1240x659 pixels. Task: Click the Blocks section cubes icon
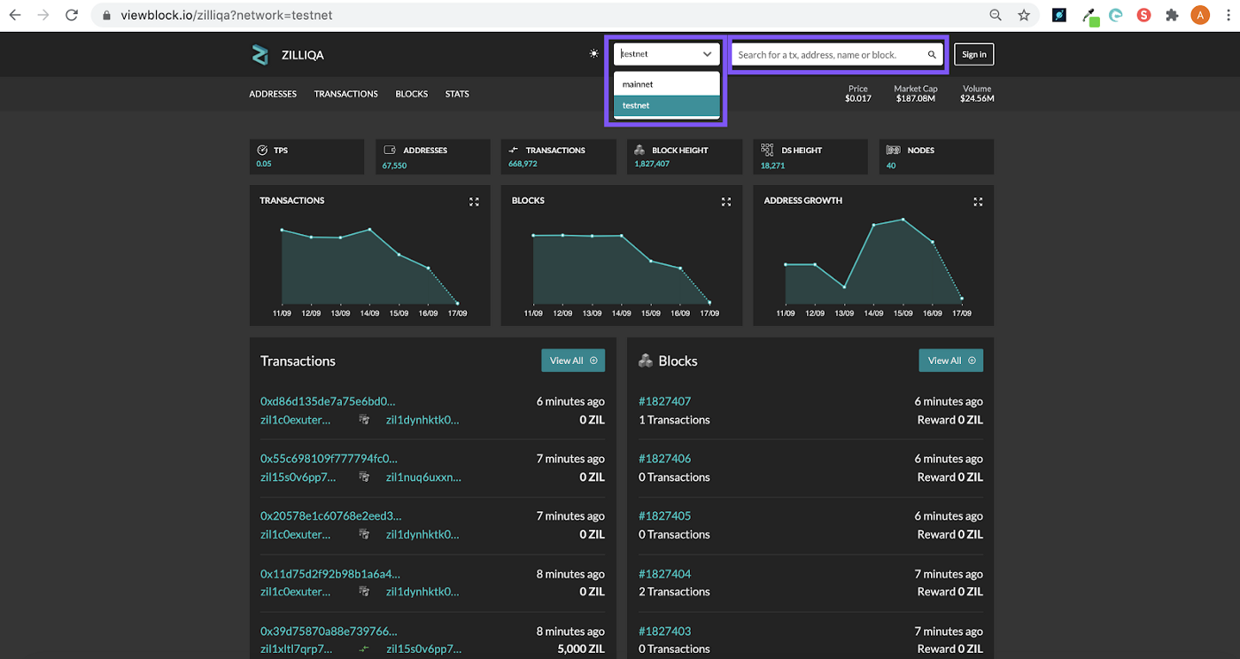pos(646,361)
